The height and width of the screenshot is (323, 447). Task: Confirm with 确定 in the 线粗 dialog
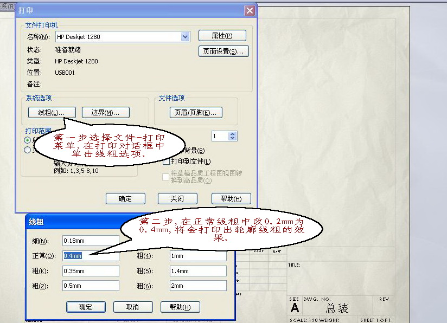[x=86, y=307]
